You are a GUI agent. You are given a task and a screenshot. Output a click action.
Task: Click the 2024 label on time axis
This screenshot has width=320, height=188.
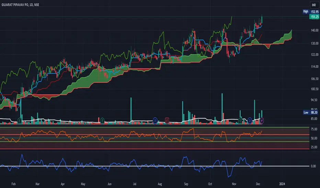pyautogui.click(x=282, y=184)
